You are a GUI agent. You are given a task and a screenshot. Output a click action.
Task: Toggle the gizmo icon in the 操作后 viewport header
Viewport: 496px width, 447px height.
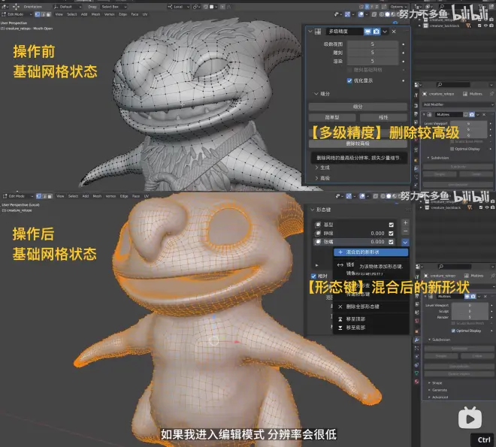click(x=348, y=196)
